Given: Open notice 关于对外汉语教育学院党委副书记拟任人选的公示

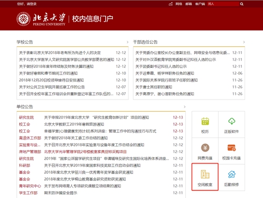Looking at the screenshot, I should click(176, 60).
